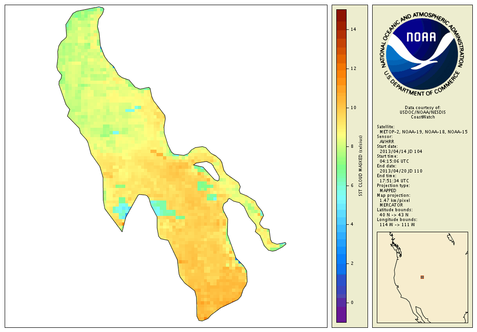Click the 'CoastWatch' text
The width and height of the screenshot is (477, 332).
[423, 117]
